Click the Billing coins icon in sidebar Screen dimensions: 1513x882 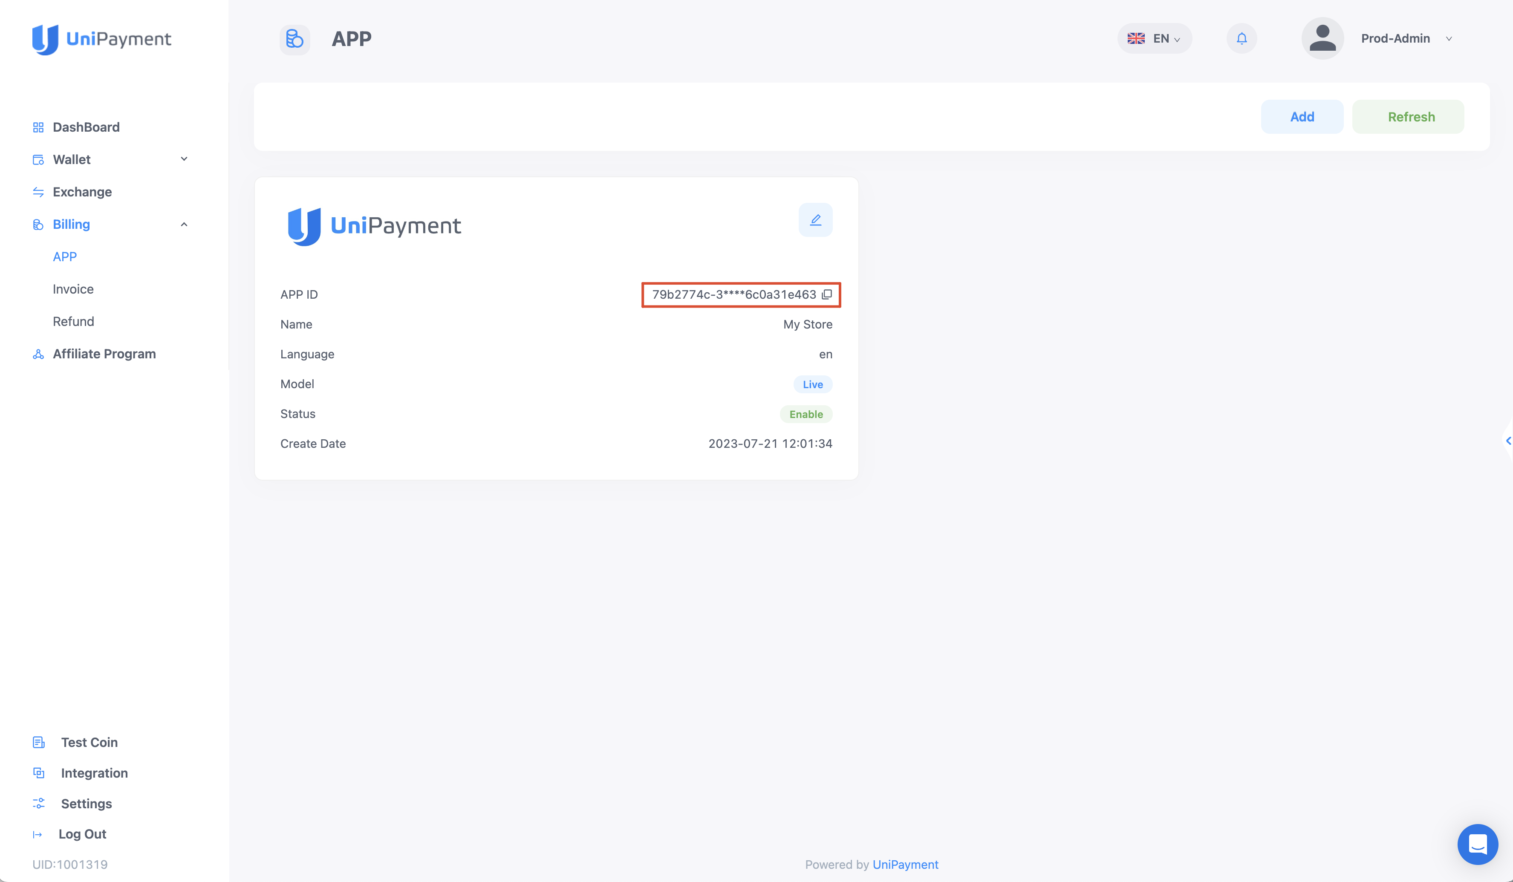coord(38,225)
